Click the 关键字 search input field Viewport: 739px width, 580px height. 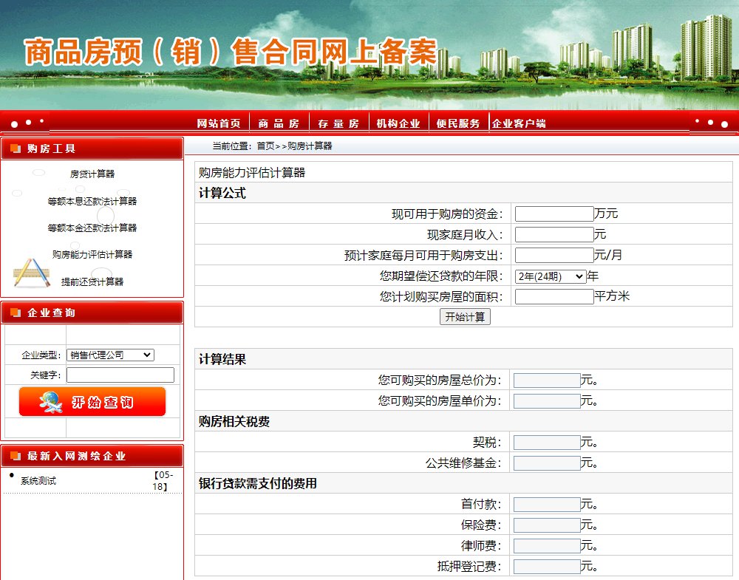coord(120,375)
